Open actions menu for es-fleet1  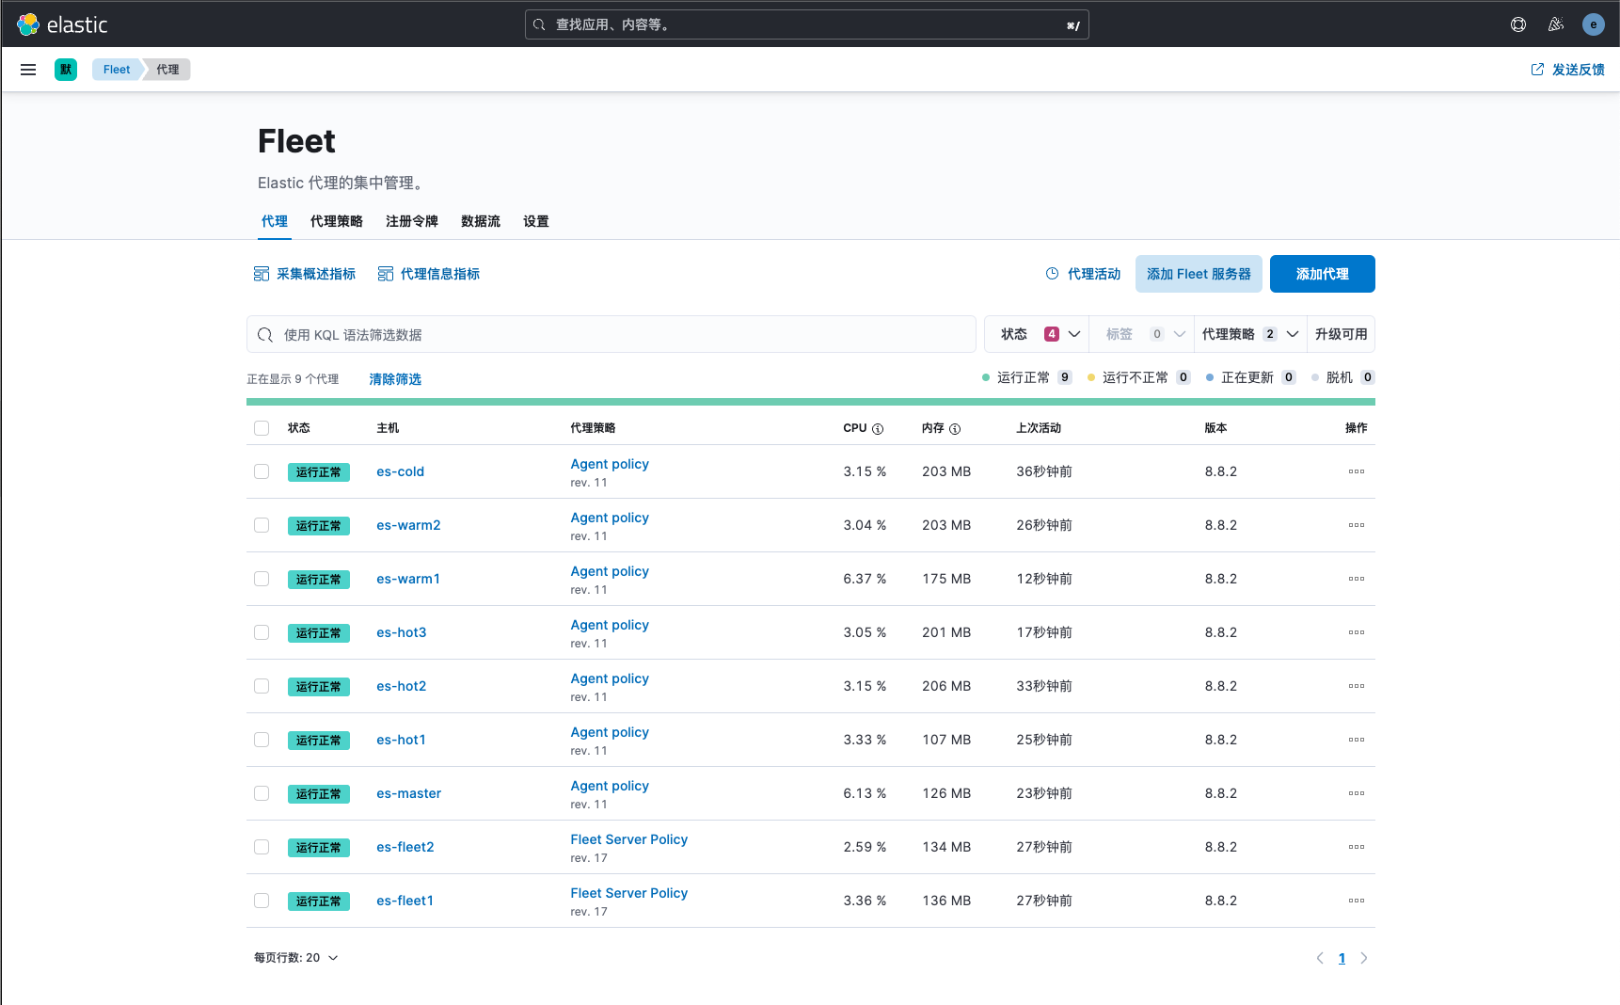pos(1357,901)
